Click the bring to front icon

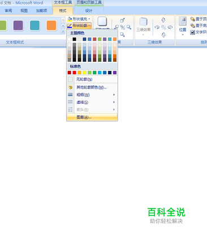[x=192, y=19]
